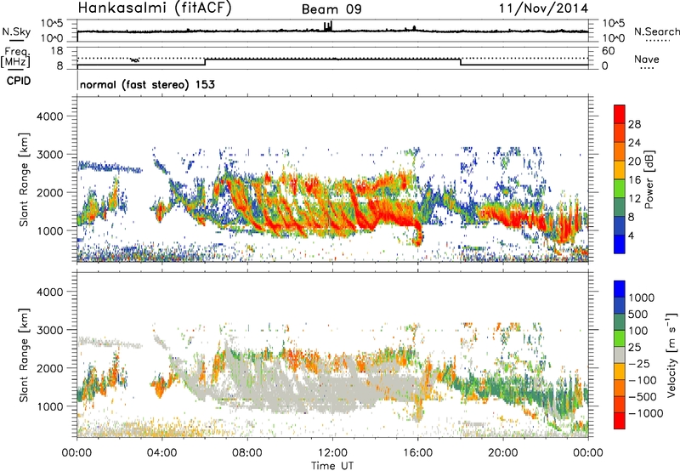Click the 11/Nov/2014 date label
The height and width of the screenshot is (471, 680).
click(543, 8)
